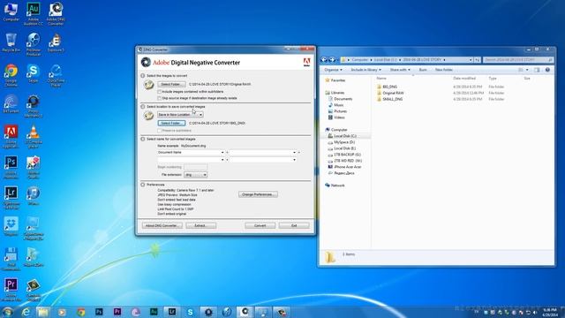Click the Adobe logo in the DNG Converter header
Screen dimensions: 565x318
coord(306,62)
